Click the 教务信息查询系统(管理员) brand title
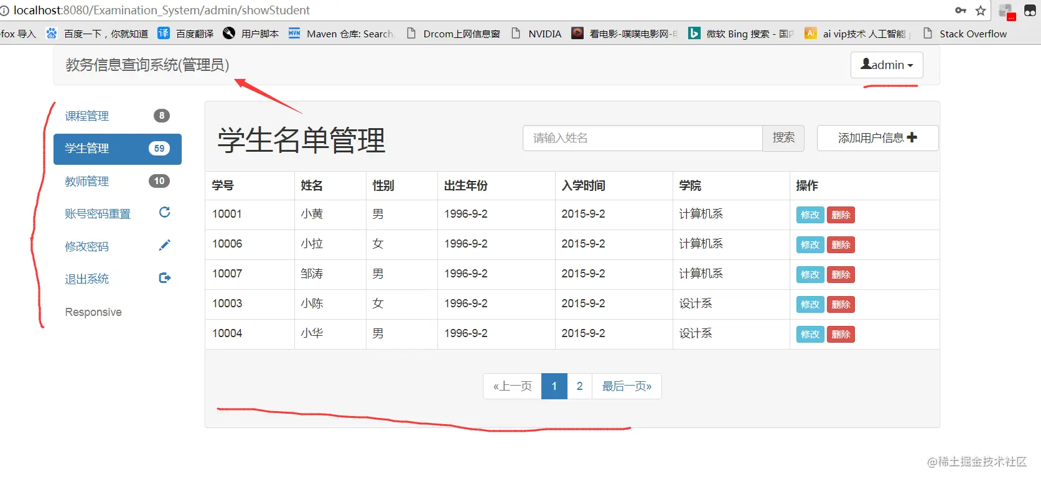Screen dimensions: 1041x482 tap(147, 65)
